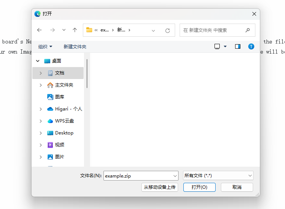Click the navigation pane scrollbar
This screenshot has width=285, height=209.
pos(87,73)
